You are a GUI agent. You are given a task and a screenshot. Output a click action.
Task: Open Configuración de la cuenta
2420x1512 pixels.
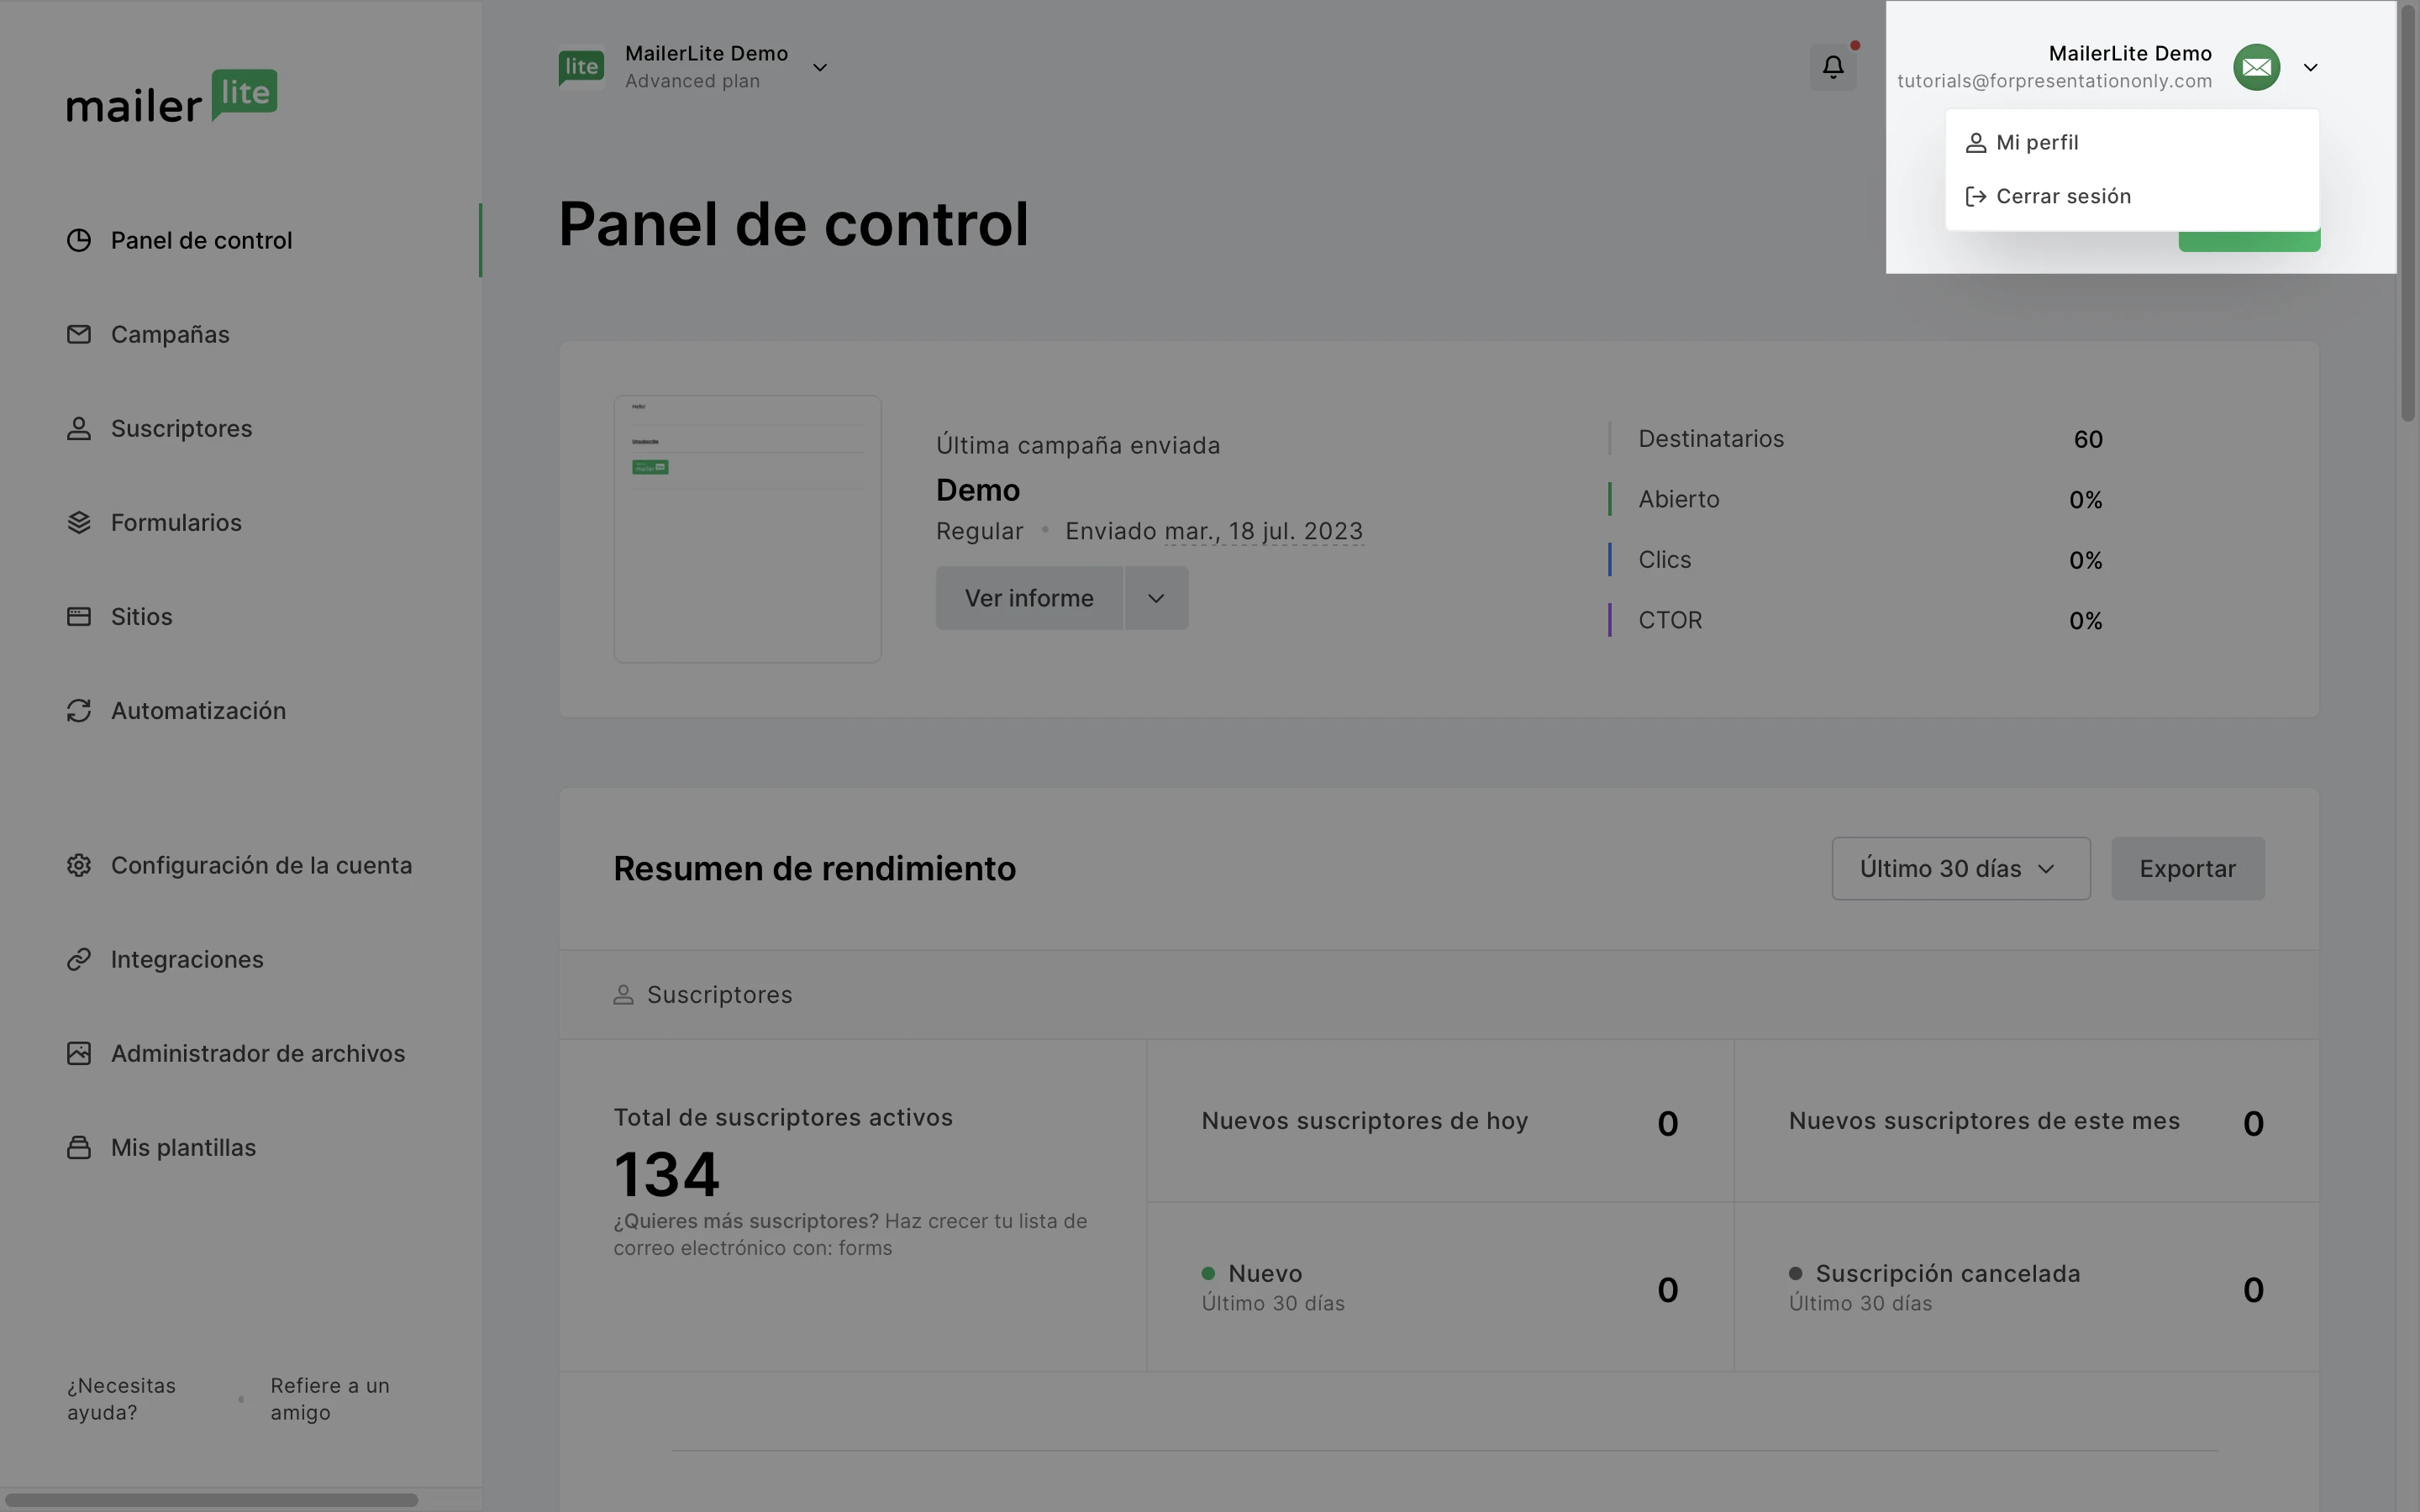click(x=261, y=865)
